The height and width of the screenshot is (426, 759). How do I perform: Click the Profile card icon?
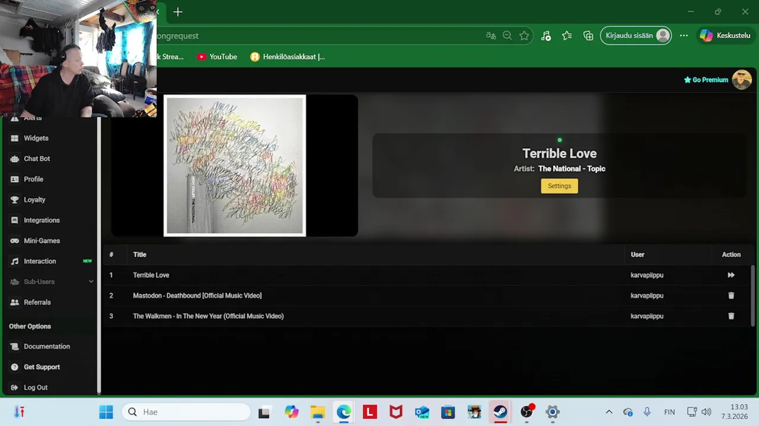(15, 179)
